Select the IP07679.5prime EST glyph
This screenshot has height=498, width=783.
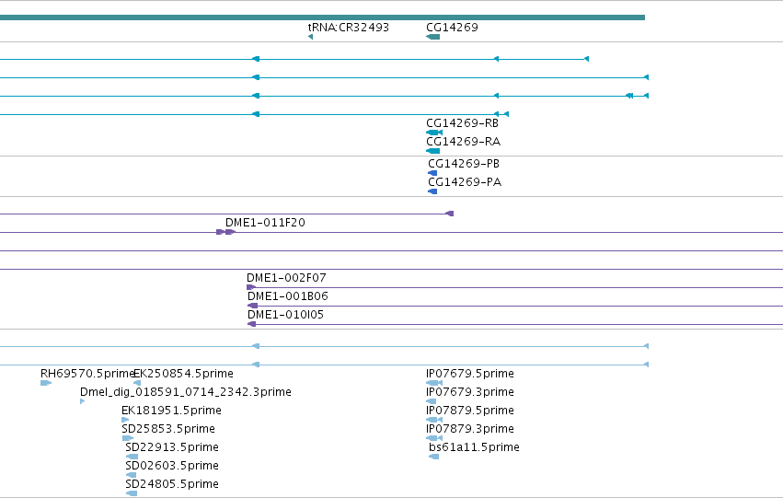pos(434,383)
